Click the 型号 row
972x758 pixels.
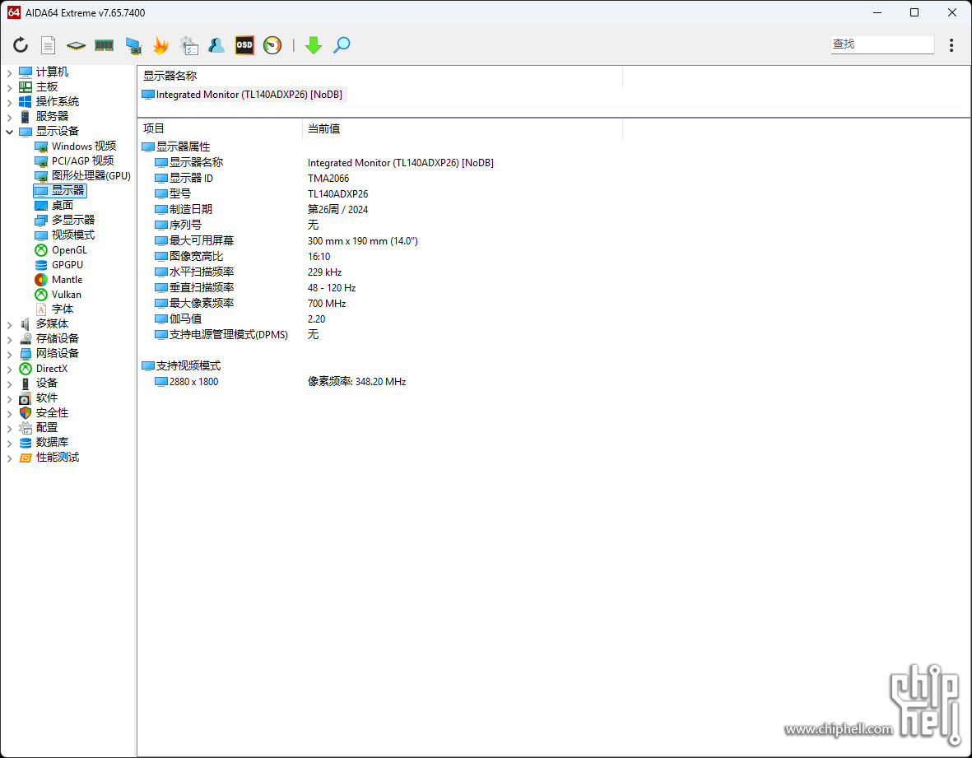click(379, 193)
